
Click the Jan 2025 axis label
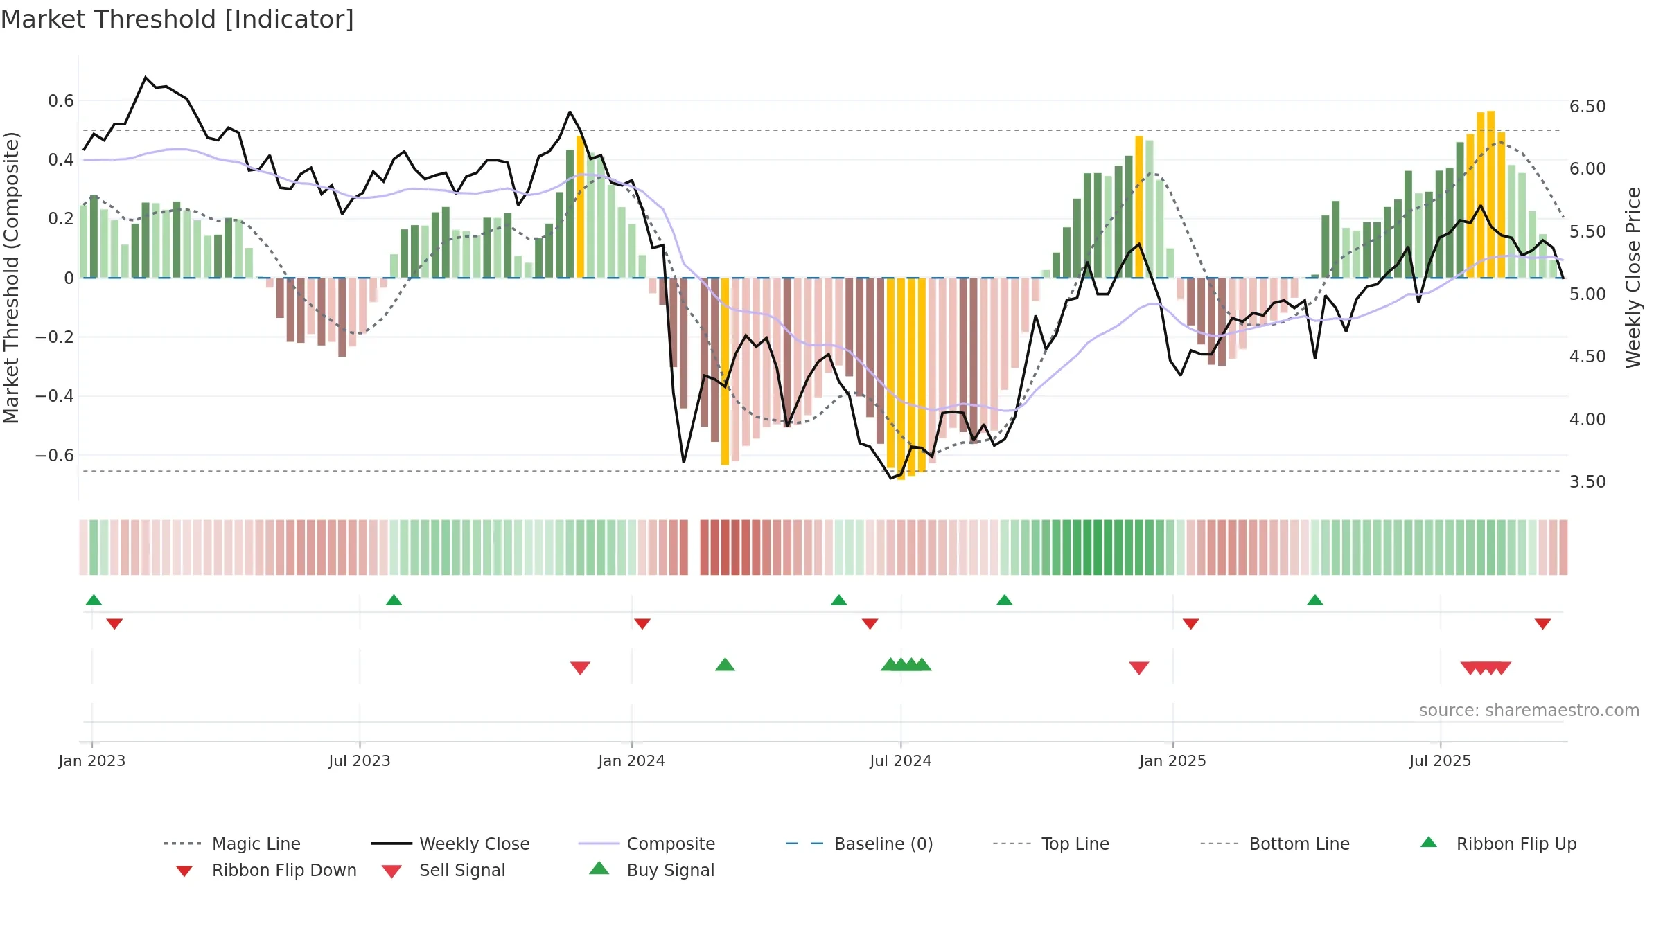tap(1173, 760)
